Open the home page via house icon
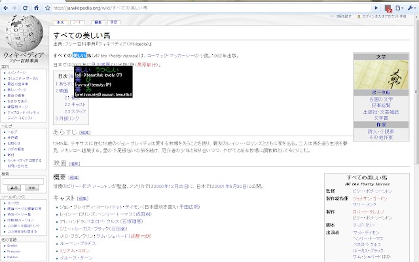The height and width of the screenshot is (262, 419). (36, 8)
